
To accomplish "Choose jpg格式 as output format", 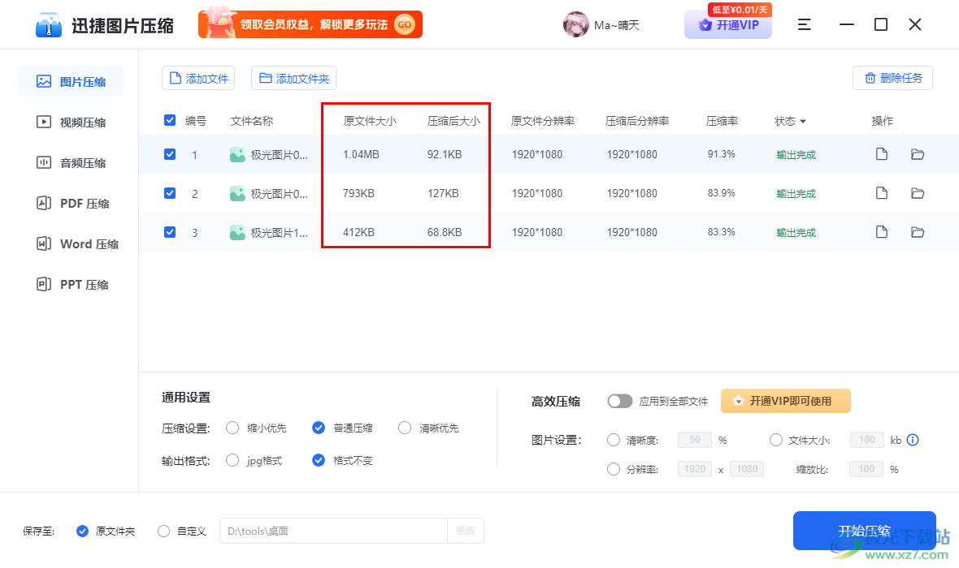I will (x=232, y=460).
